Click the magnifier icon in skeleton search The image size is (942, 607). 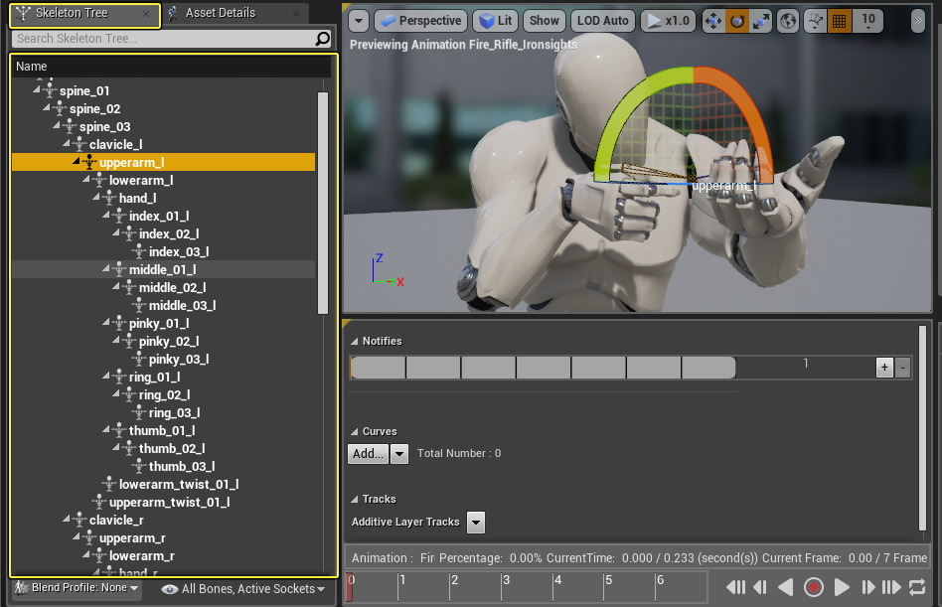click(322, 39)
